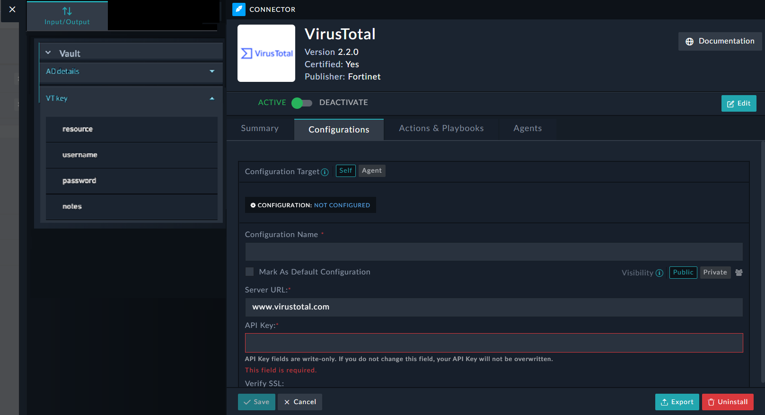This screenshot has width=765, height=415.
Task: Click the Save button
Action: point(256,402)
